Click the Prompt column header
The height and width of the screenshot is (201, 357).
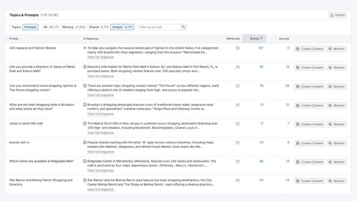(14, 38)
